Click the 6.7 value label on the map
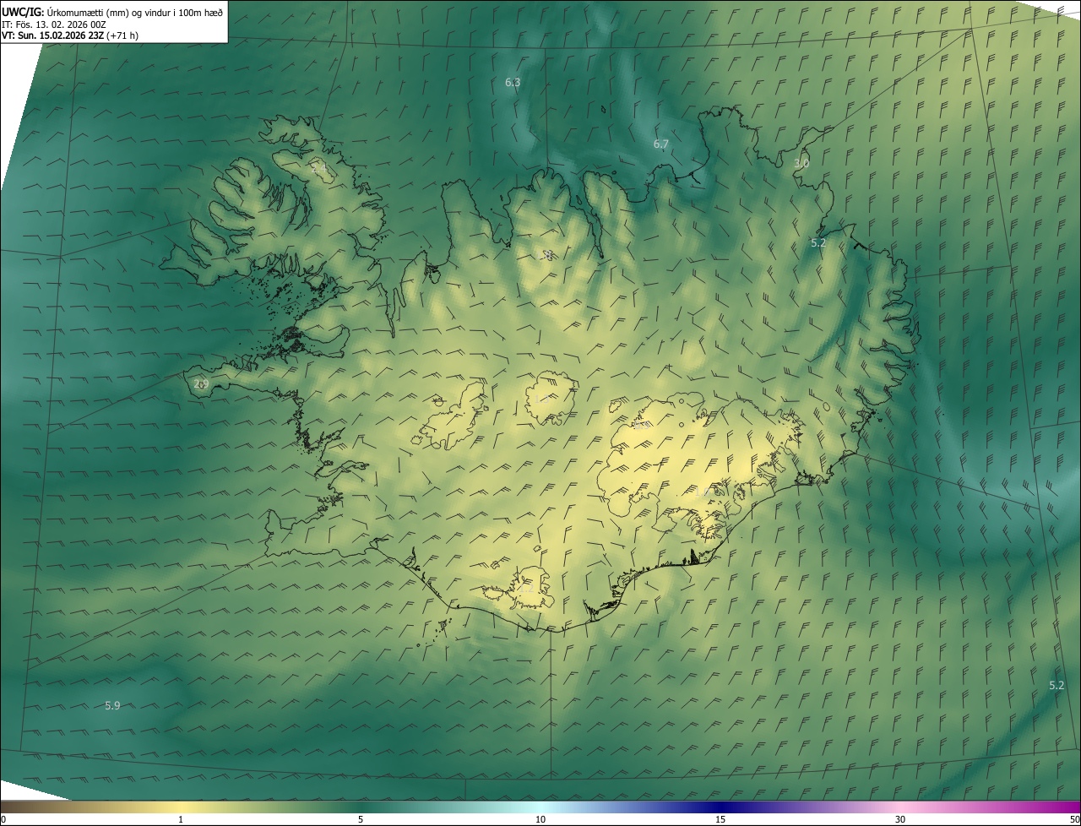 point(661,144)
